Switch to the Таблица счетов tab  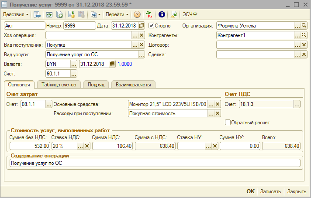tap(59, 84)
